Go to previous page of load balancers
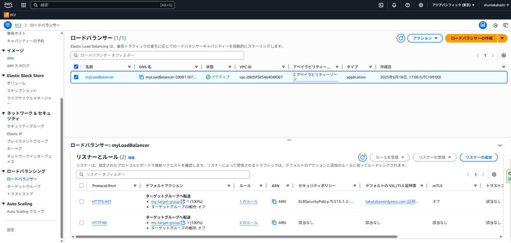Image resolution: width=511 pixels, height=243 pixels. (478, 55)
